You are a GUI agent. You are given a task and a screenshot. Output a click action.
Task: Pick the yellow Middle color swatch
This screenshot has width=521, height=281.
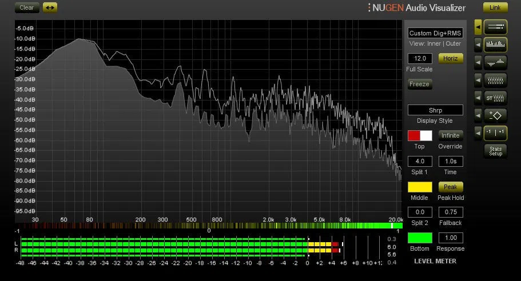420,187
